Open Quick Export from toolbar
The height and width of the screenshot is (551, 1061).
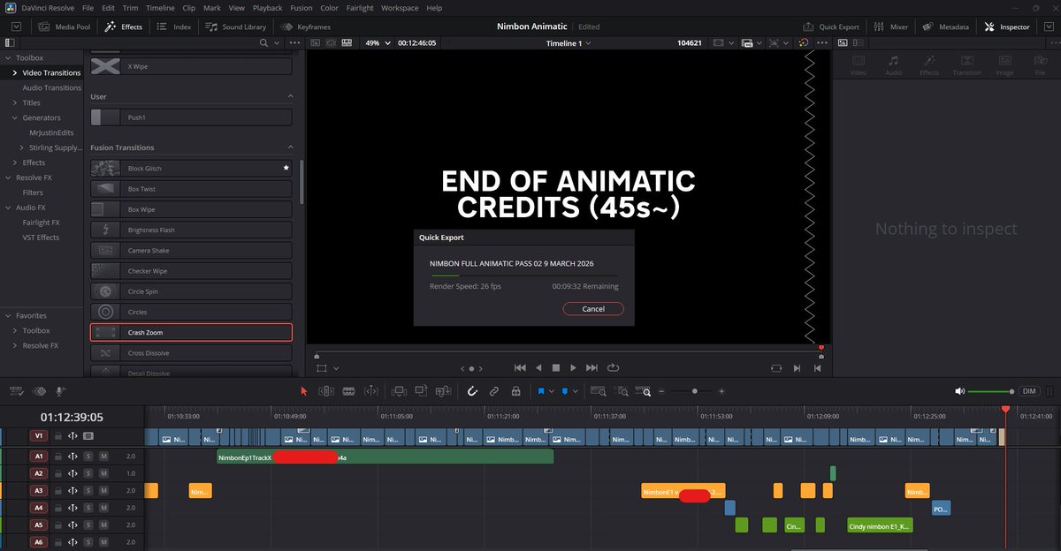tap(830, 26)
